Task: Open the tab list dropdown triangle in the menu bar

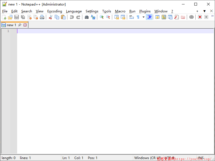Action: point(204,11)
